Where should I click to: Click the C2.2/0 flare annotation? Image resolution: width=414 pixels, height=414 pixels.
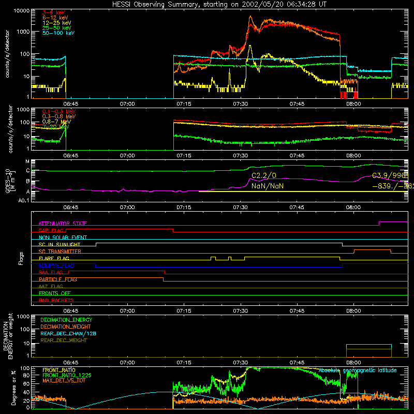click(x=264, y=175)
